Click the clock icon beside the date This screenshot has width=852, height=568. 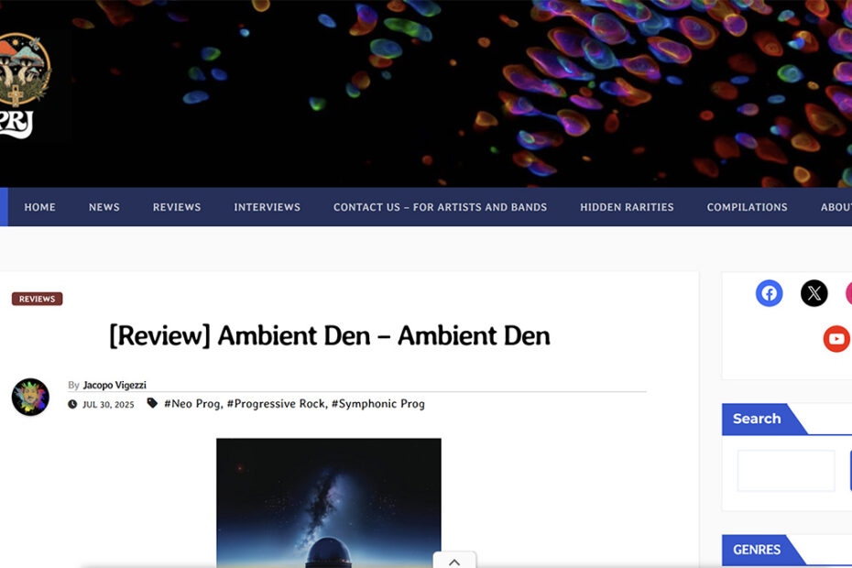(x=72, y=404)
